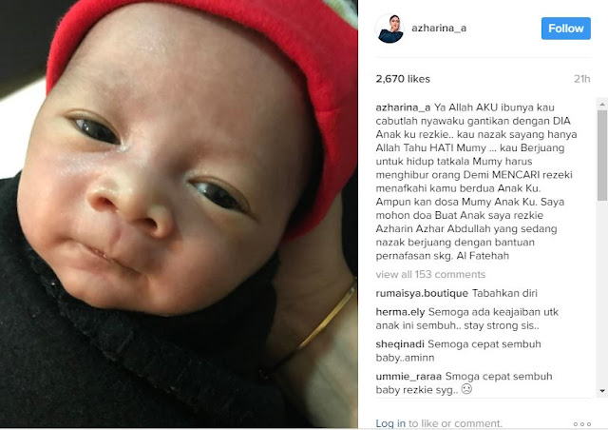Follow the azharina_a account
608x430 pixels.
point(566,29)
